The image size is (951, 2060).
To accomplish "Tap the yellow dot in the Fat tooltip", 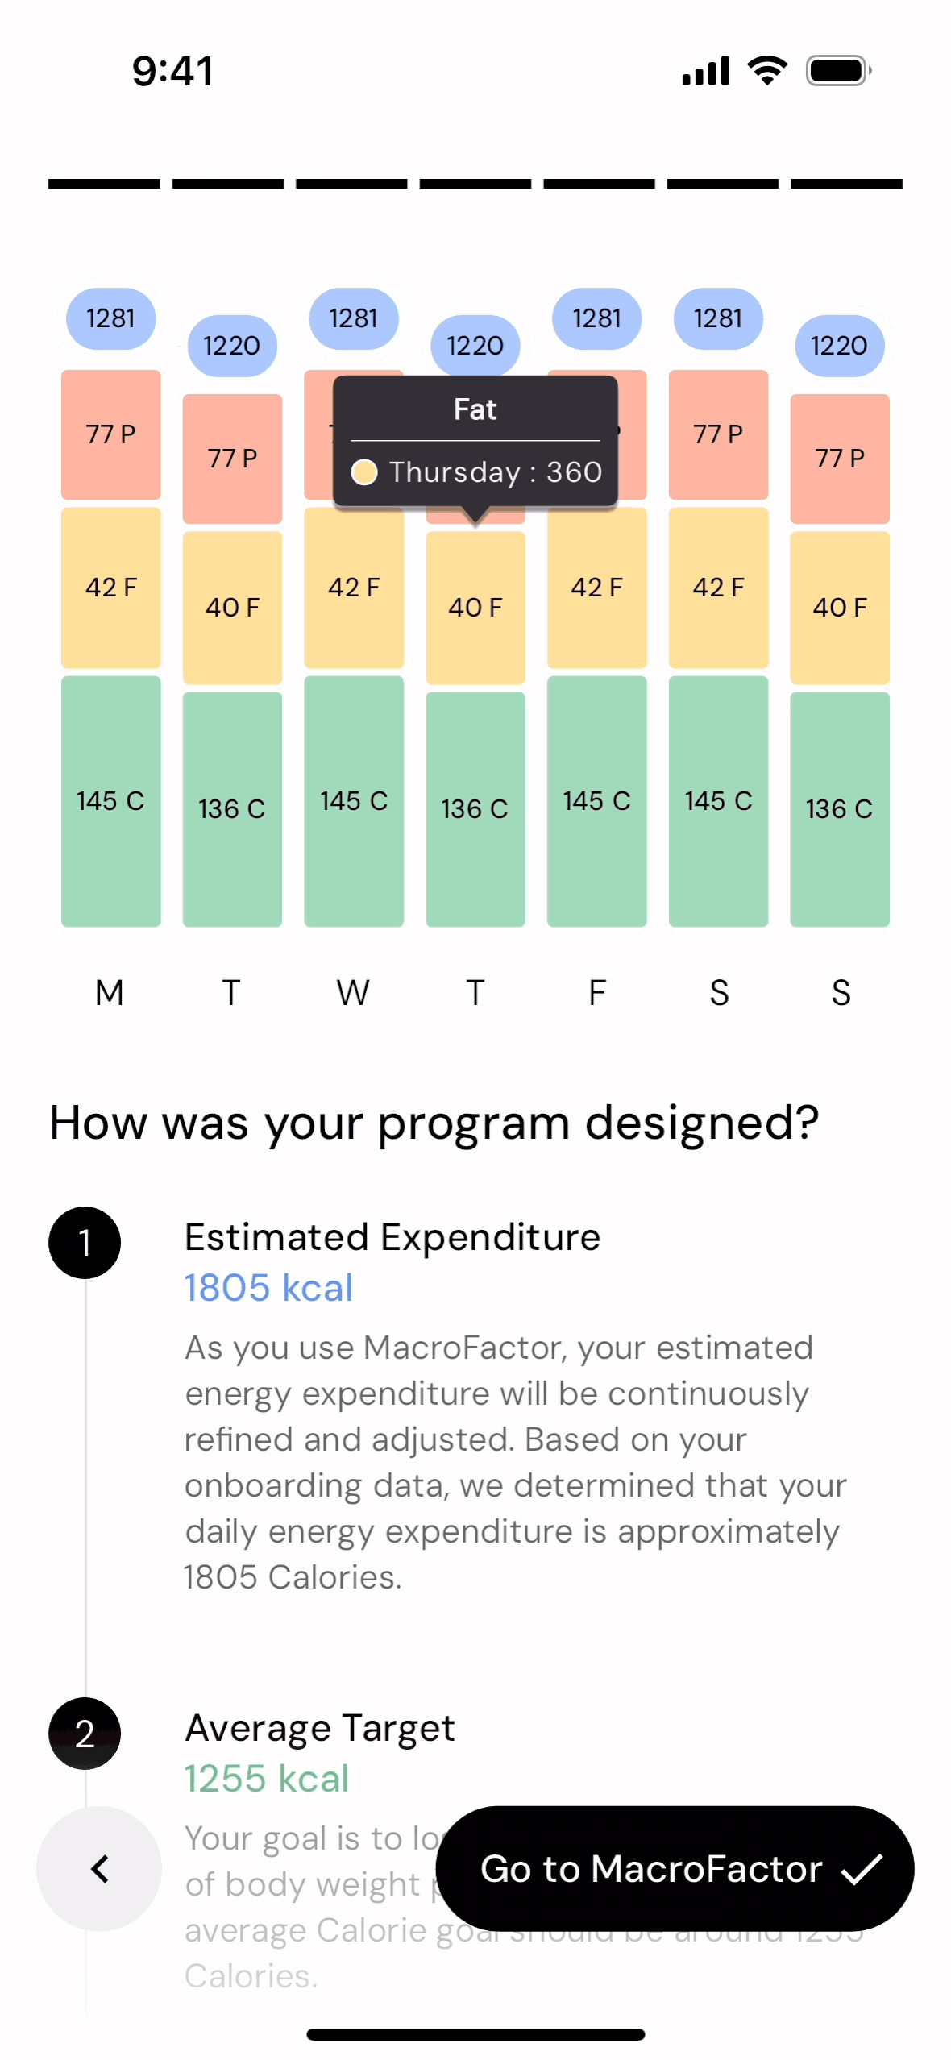I will (x=364, y=472).
